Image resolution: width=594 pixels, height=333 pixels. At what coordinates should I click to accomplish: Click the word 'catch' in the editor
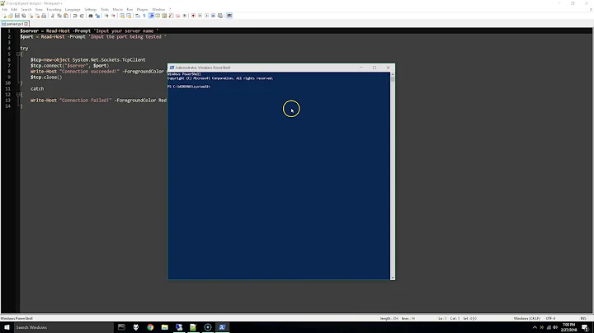pyautogui.click(x=37, y=88)
